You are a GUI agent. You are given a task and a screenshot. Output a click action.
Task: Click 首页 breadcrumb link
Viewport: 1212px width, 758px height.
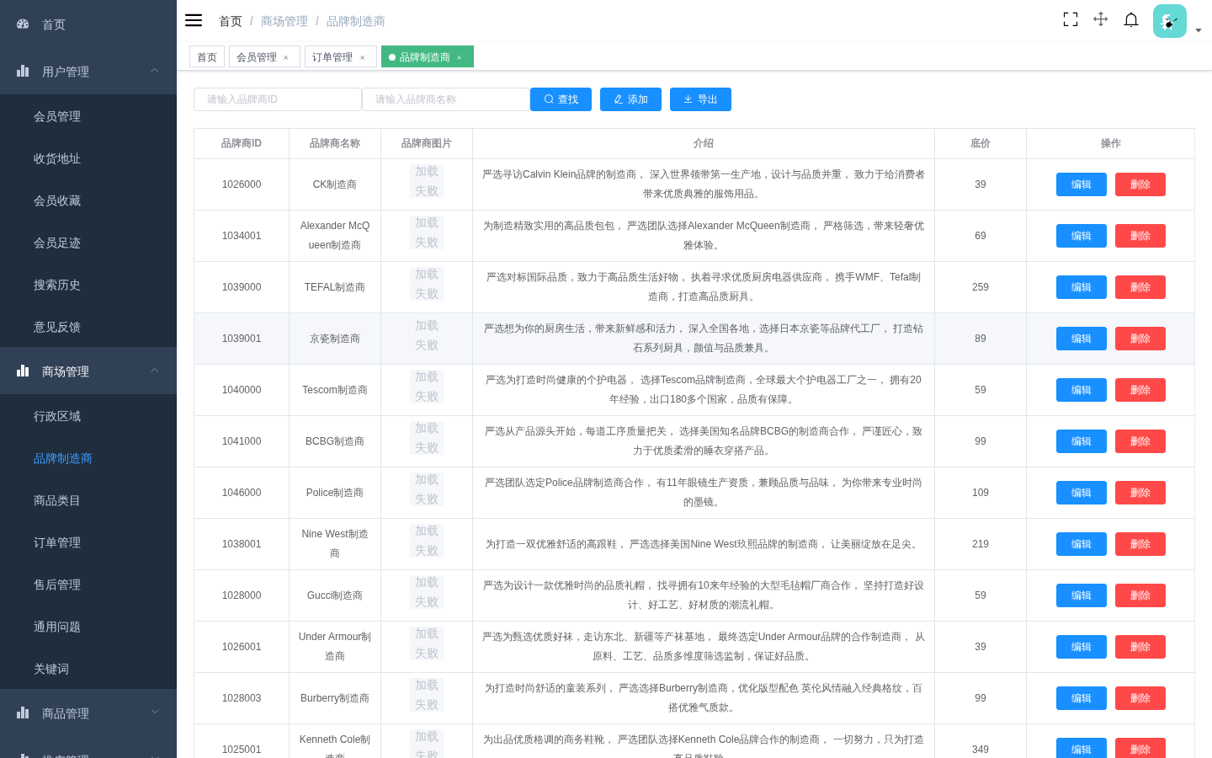pos(231,21)
